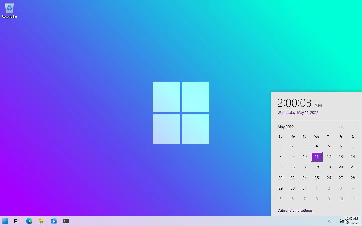Viewport: 362px width, 226px height.
Task: Select May 12 in the calendar
Action: pos(329,157)
